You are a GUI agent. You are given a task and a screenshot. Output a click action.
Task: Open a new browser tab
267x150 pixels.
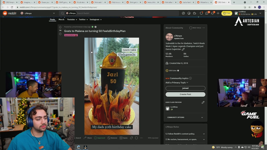pos(234,2)
